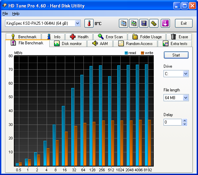The image size is (198, 175).
Task: Click the purple download arrow icon
Action: (165, 23)
